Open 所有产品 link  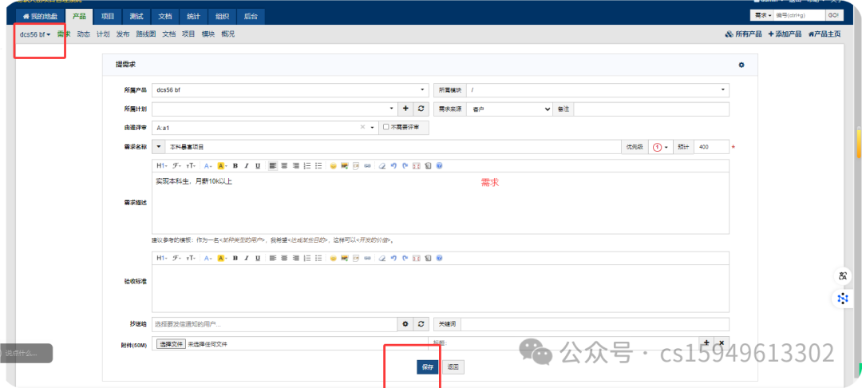[744, 34]
